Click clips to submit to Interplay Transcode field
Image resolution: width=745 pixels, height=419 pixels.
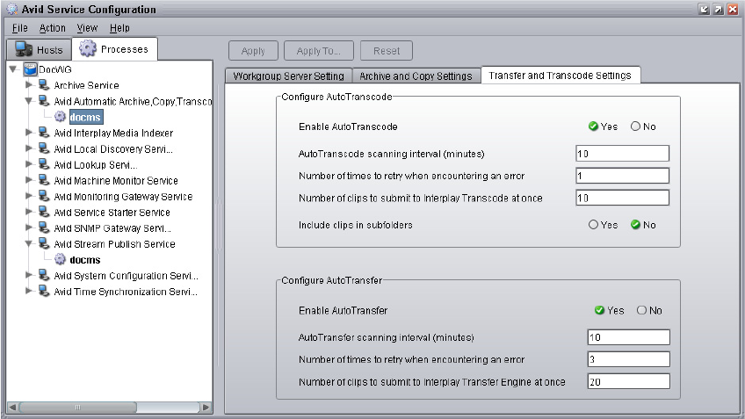click(x=622, y=198)
